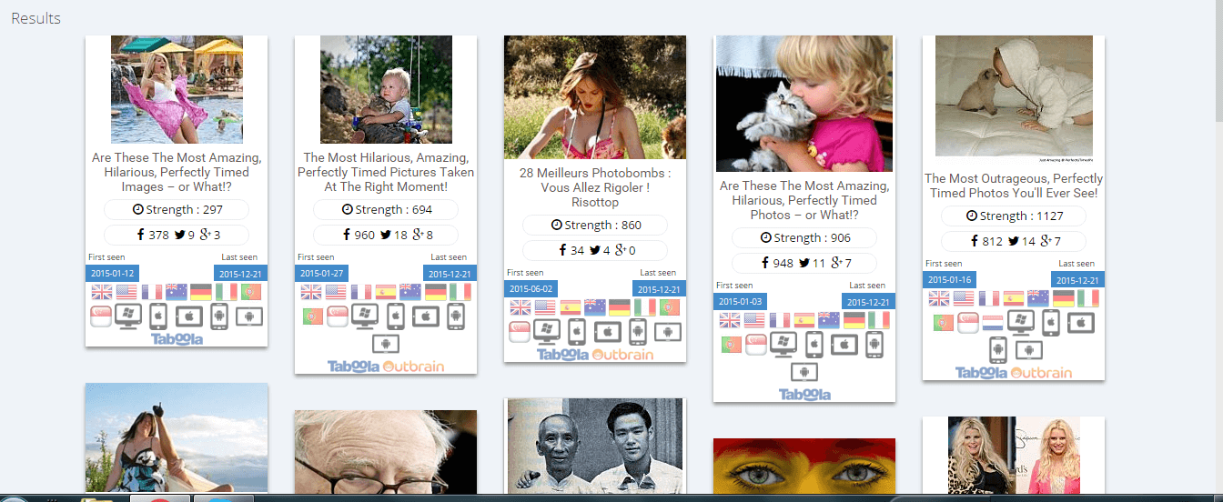
Task: Open black-and-white photo of two men
Action: pos(595,446)
